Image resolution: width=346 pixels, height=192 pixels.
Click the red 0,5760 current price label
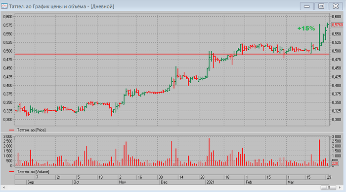(x=338, y=25)
